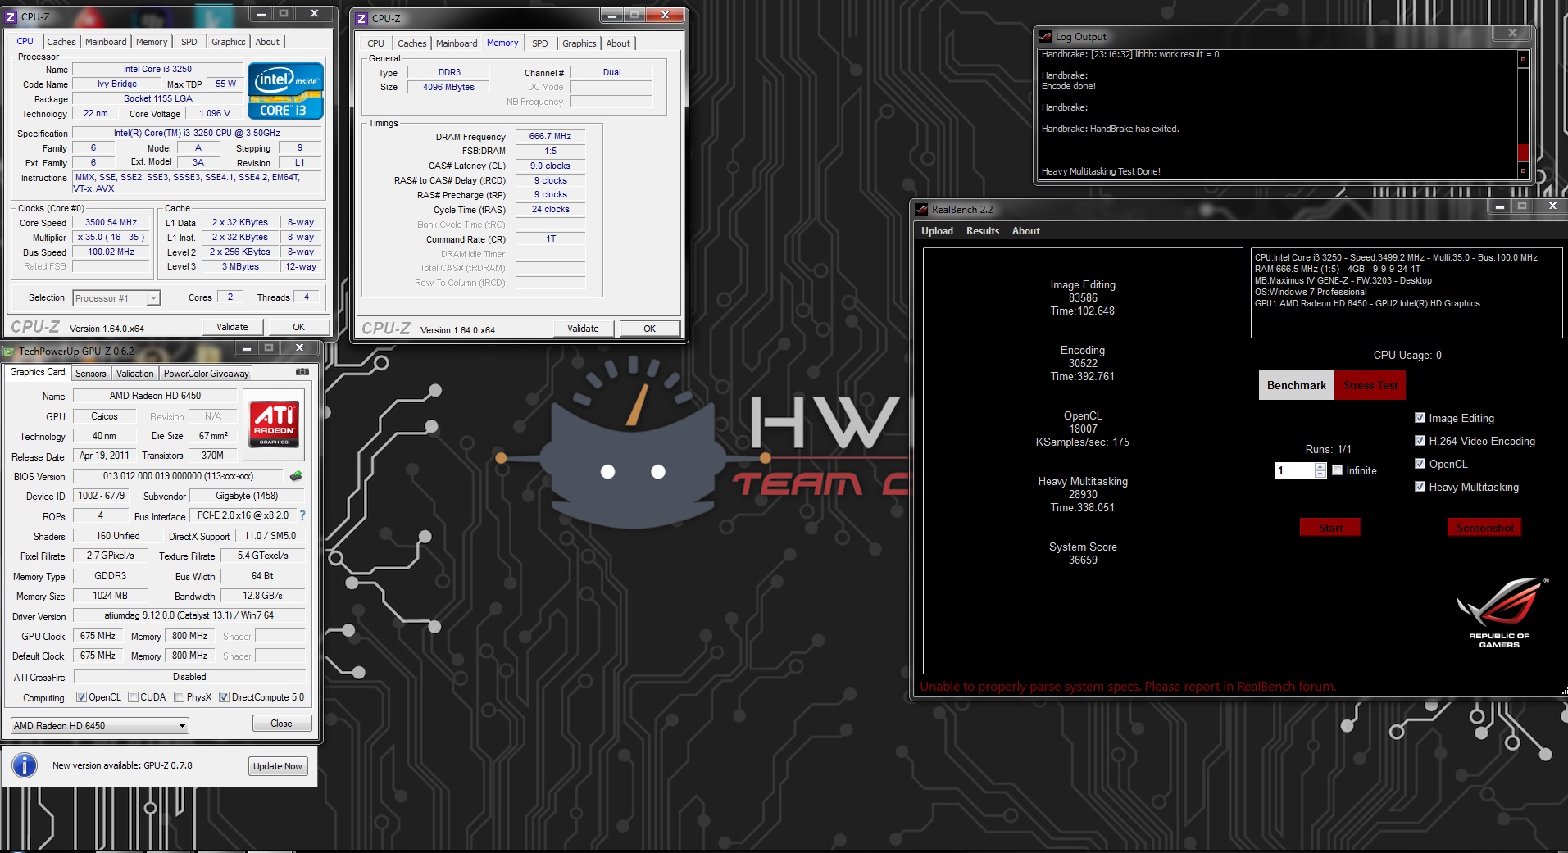Click the runs number input field

pyautogui.click(x=1295, y=470)
